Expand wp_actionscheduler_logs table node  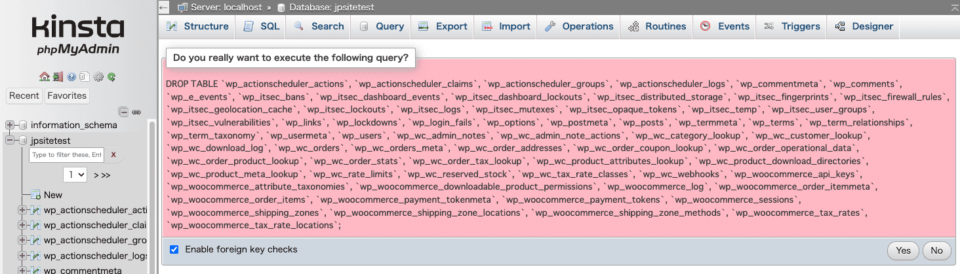coord(22,256)
